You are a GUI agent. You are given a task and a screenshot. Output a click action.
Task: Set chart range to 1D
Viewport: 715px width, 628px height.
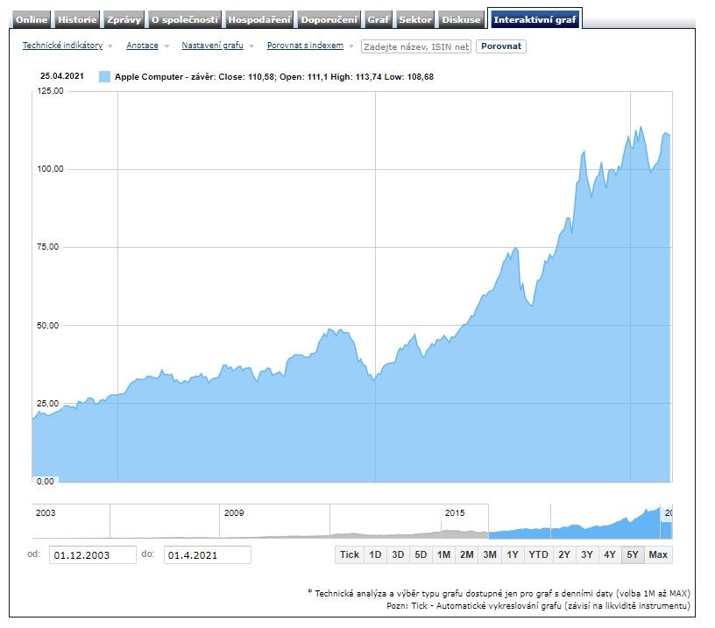[375, 554]
